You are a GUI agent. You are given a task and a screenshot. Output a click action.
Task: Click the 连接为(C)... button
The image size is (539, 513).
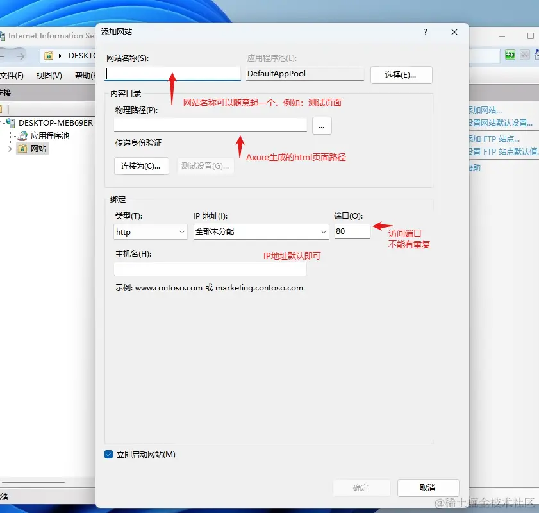[141, 167]
